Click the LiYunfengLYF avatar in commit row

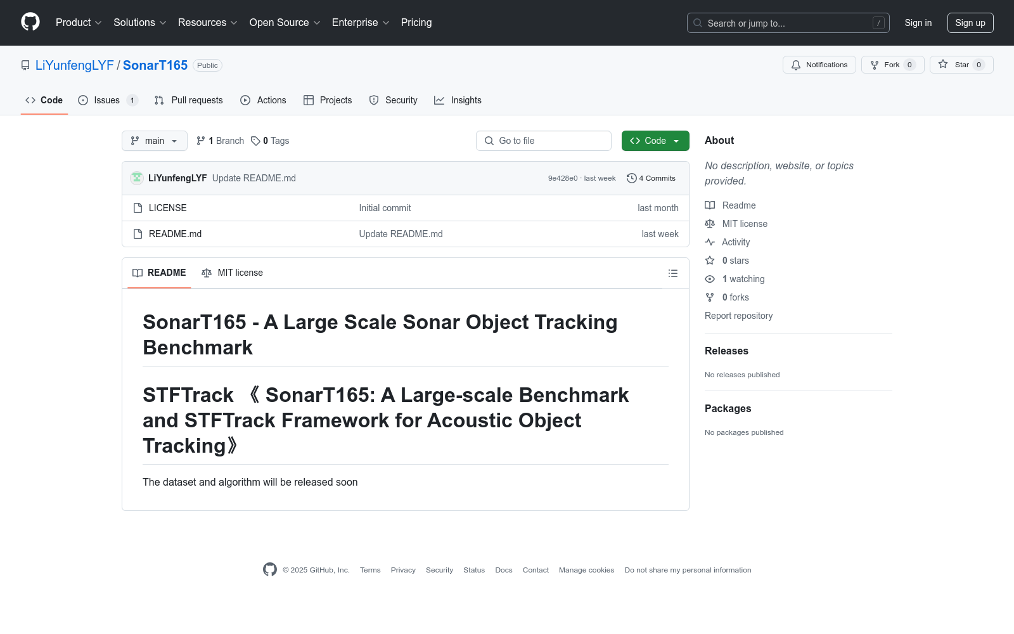coord(137,178)
